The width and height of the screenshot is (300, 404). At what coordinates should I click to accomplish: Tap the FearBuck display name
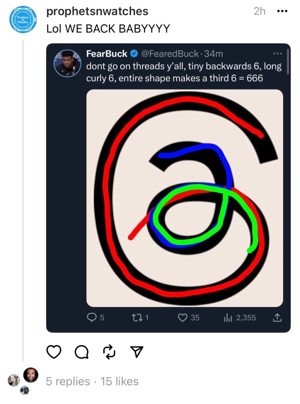(106, 54)
